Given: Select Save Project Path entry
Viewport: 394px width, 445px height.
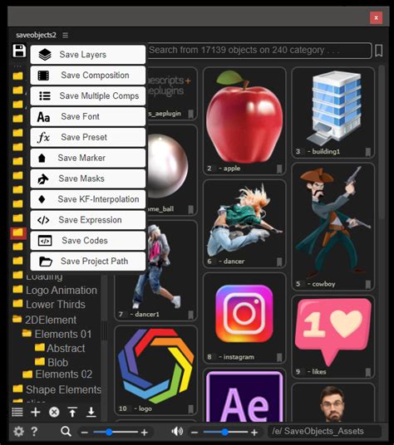Looking at the screenshot, I should pyautogui.click(x=88, y=262).
